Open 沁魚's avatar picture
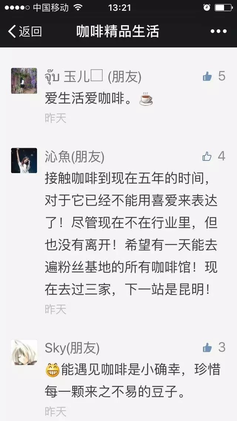Screen dimensions: 237x421 (x=24, y=160)
